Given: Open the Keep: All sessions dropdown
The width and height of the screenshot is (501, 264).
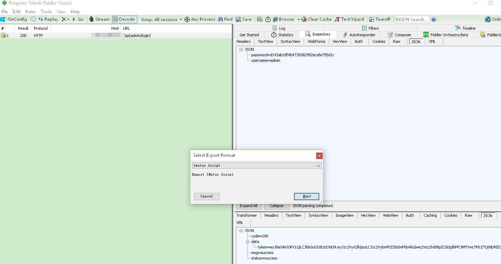Looking at the screenshot, I should [x=161, y=19].
